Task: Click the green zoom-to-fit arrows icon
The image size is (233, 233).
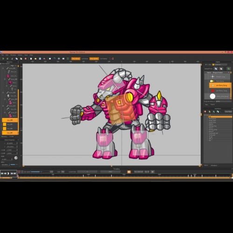Action: pyautogui.click(x=68, y=59)
